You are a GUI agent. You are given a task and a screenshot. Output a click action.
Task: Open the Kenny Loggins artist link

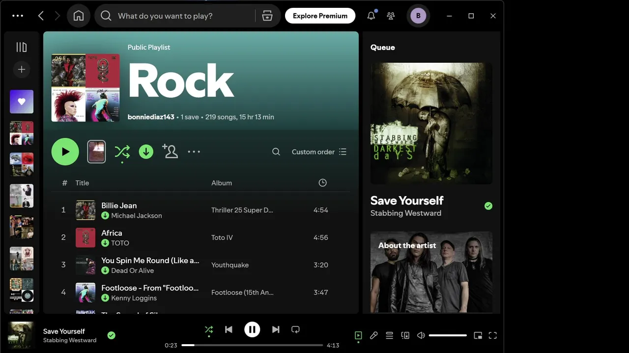(x=134, y=298)
